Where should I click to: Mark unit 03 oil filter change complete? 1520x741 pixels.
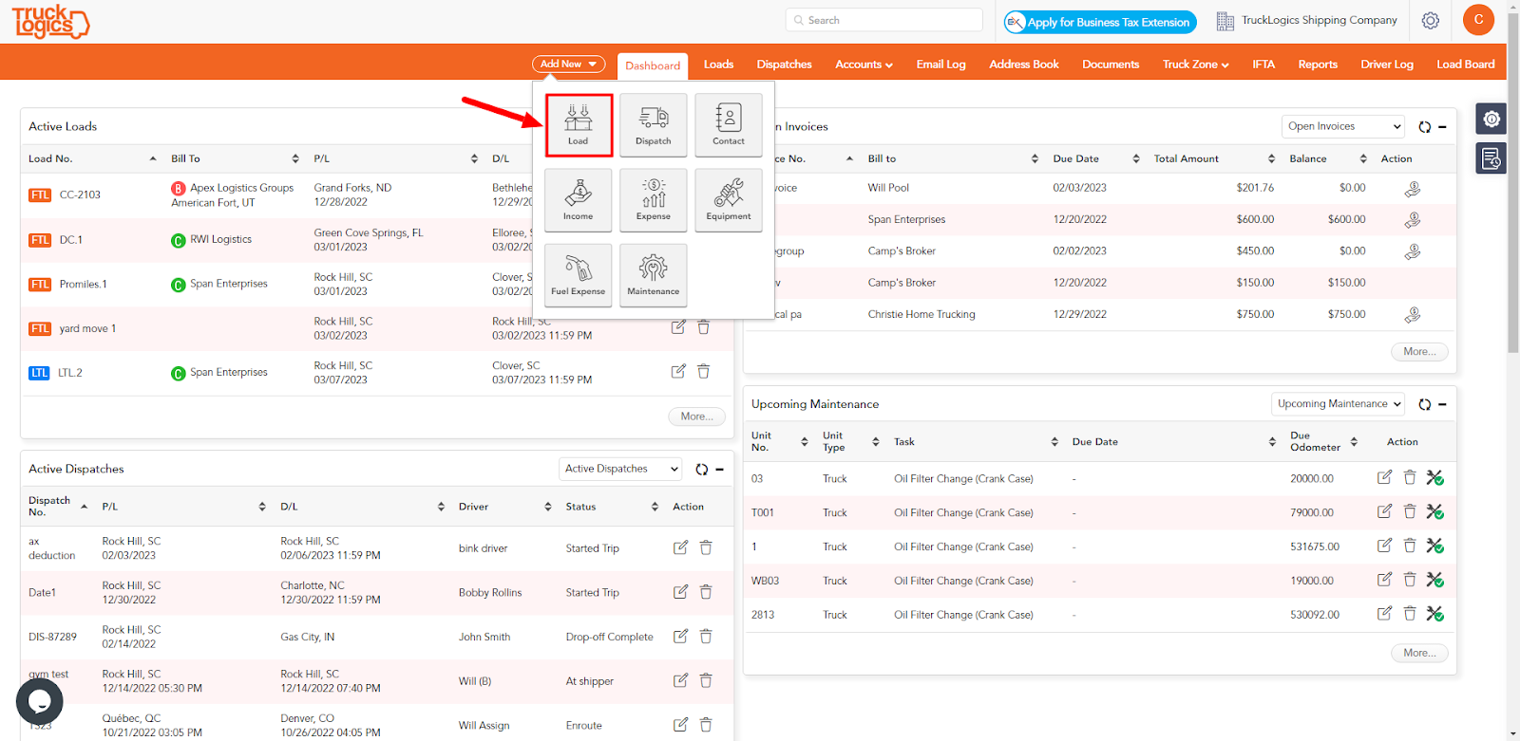[x=1434, y=478]
